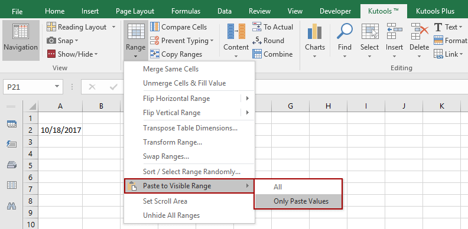The image size is (468, 229).
Task: Click the Navigation pane icon
Action: coord(21,32)
